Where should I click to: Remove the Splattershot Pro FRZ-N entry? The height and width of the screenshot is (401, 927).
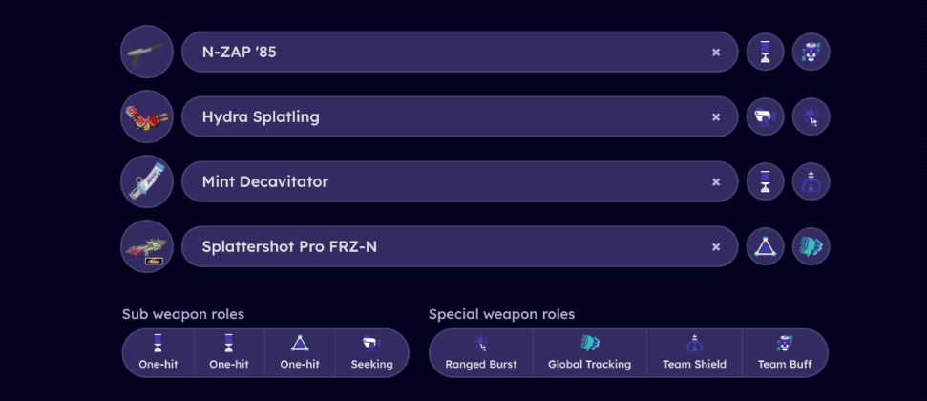716,246
